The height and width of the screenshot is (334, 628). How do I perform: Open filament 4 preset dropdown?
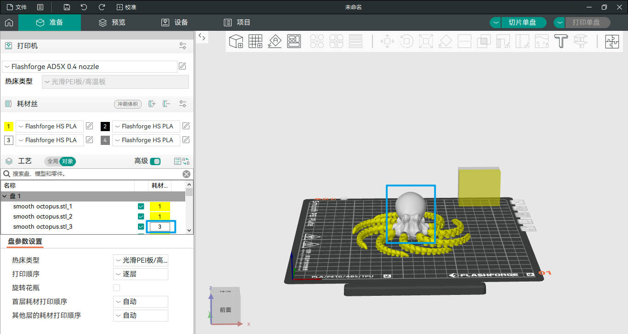[146, 140]
